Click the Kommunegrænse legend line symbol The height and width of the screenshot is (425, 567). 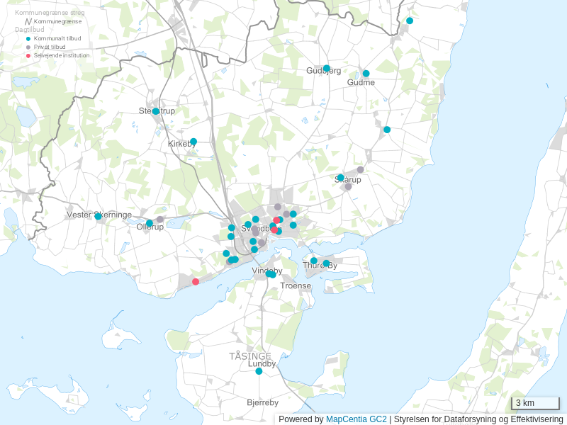coord(28,22)
